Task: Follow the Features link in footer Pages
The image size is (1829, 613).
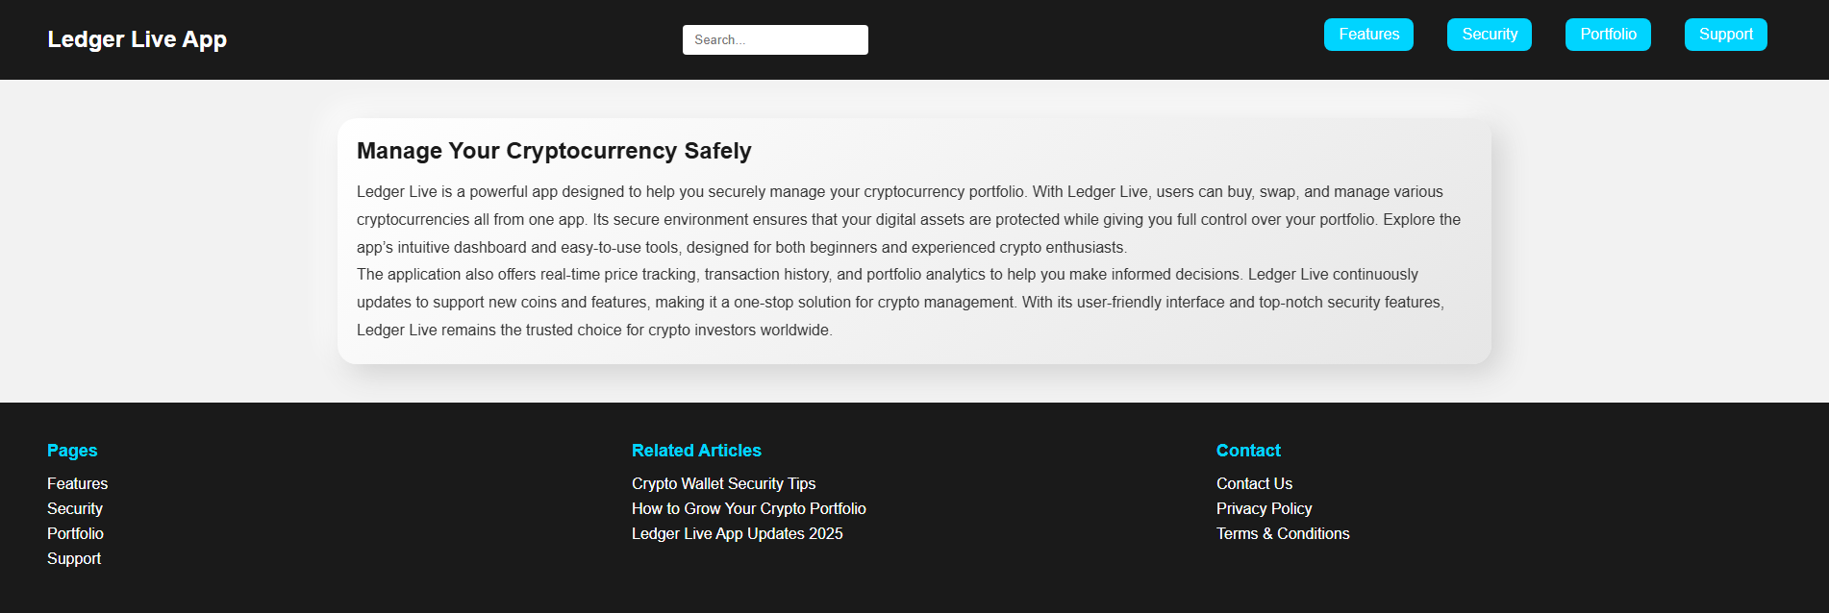Action: (x=78, y=483)
